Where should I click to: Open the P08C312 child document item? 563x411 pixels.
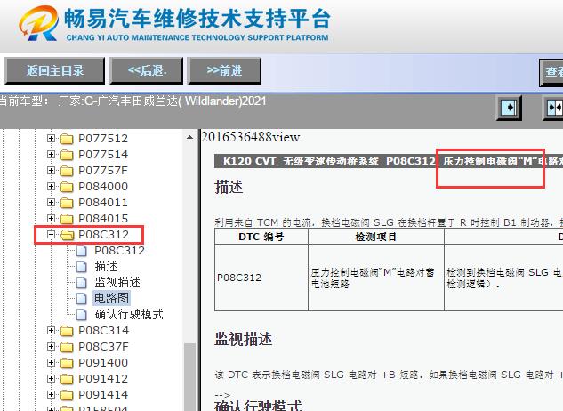[x=119, y=251]
